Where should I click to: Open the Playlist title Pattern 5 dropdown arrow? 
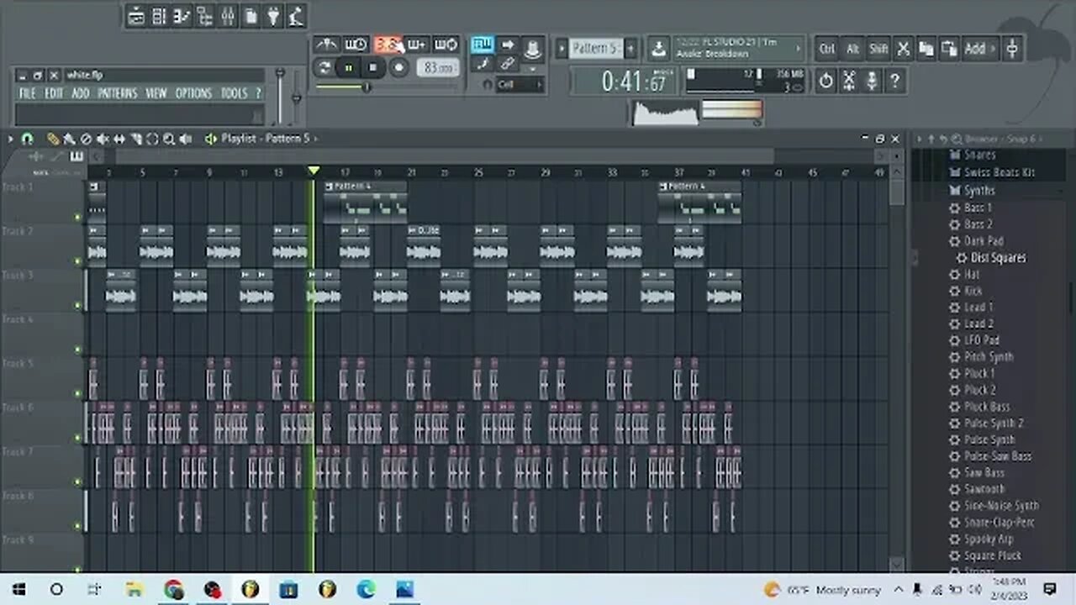tap(315, 139)
